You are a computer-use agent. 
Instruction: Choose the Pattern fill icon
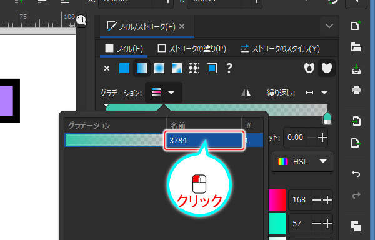click(x=194, y=68)
